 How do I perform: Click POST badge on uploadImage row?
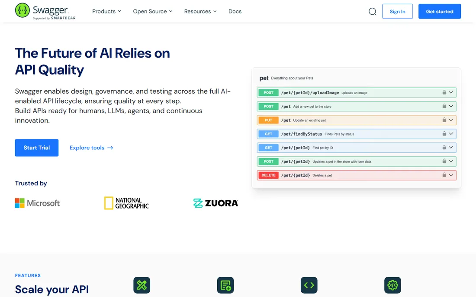[268, 93]
